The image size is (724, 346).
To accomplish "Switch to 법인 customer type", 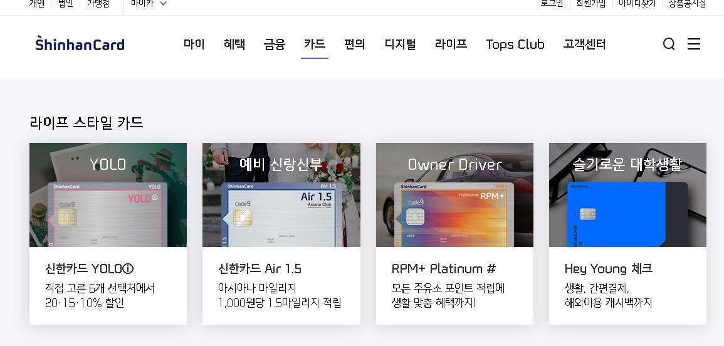I will pos(66,4).
